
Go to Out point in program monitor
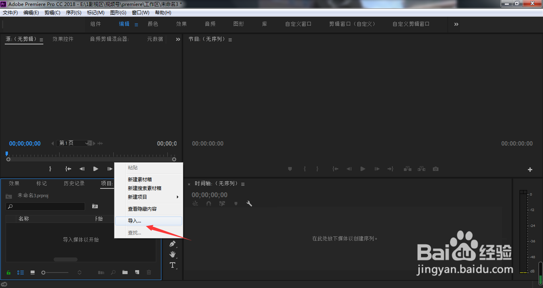point(390,169)
